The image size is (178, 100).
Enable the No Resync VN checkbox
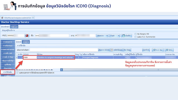tap(135, 34)
